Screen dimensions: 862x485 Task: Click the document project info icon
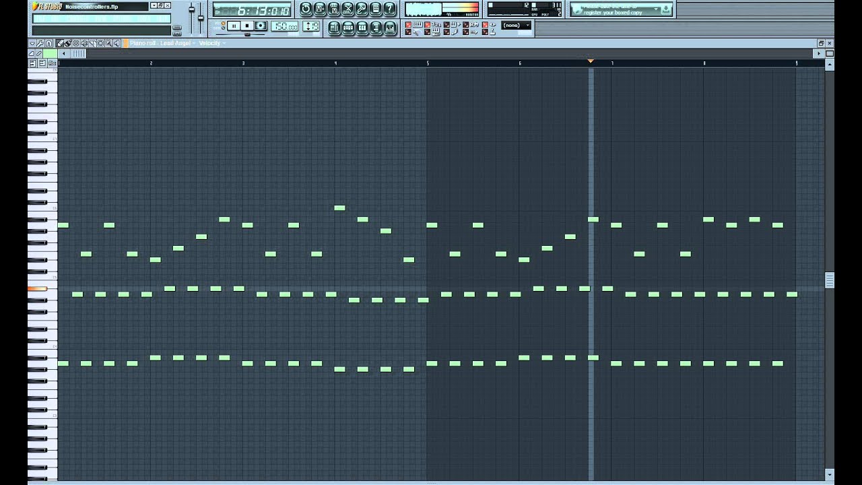[375, 9]
